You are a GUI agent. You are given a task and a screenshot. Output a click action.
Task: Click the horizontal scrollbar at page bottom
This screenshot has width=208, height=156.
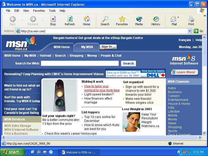tap(101, 137)
